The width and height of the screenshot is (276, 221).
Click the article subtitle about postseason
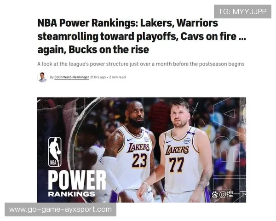[x=141, y=64]
